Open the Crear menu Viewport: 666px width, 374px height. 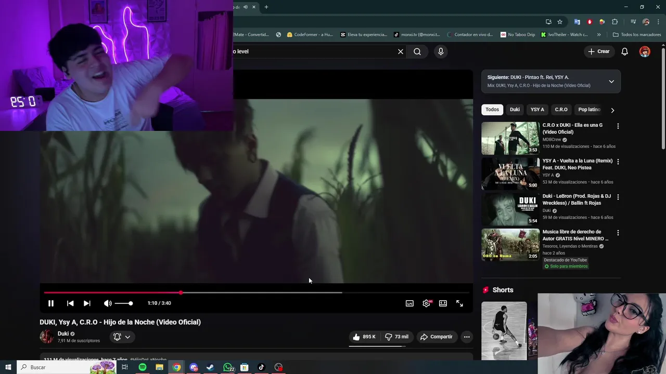[598, 51]
